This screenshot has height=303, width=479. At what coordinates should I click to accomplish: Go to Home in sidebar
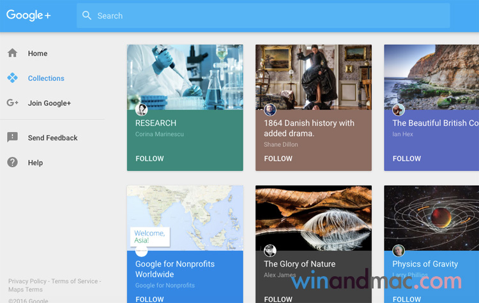coord(38,54)
